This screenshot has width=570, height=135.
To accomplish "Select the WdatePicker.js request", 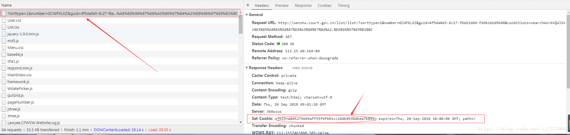I will click(119, 88).
